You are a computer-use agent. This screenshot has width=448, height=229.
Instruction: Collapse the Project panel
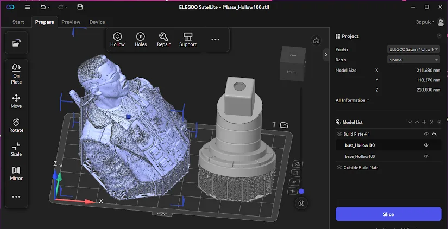439,36
